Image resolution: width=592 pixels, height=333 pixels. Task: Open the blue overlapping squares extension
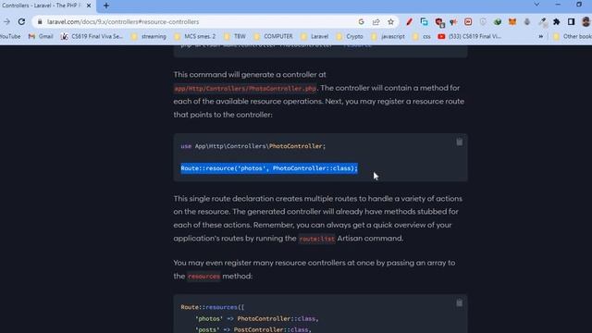(x=424, y=22)
